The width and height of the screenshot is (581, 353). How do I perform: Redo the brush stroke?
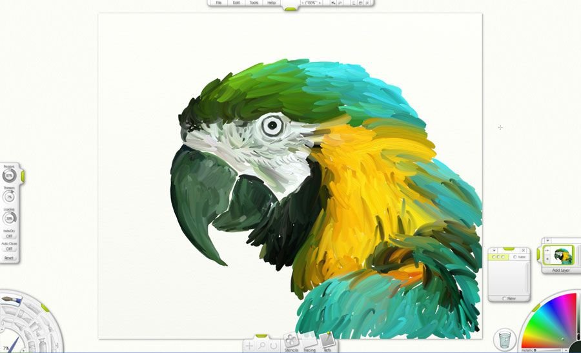[x=340, y=3]
